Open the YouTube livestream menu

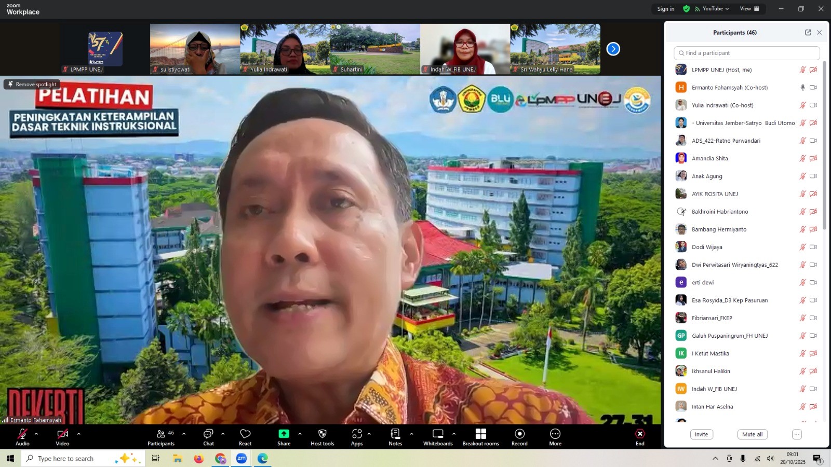pyautogui.click(x=712, y=9)
